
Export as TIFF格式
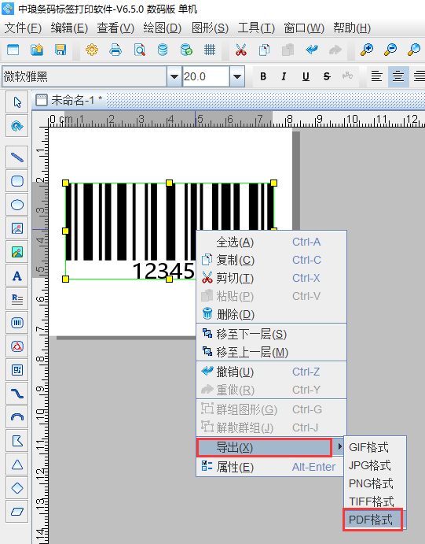pyautogui.click(x=375, y=501)
